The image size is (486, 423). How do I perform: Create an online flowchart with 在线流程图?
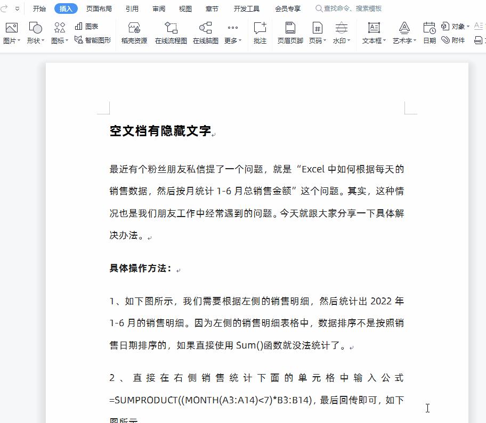click(172, 33)
